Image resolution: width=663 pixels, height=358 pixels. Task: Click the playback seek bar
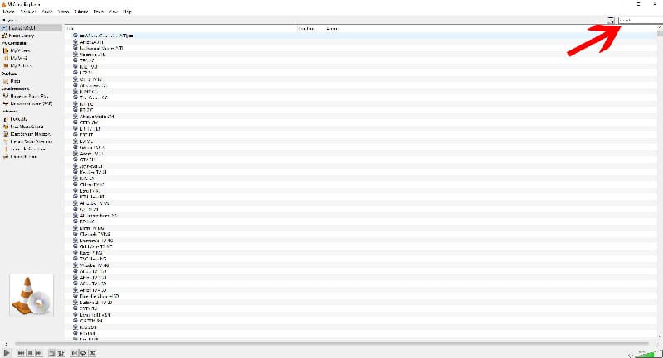[x=332, y=344]
